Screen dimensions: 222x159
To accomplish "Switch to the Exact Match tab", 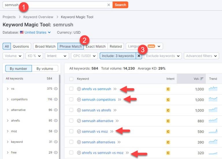I will point(96,46).
